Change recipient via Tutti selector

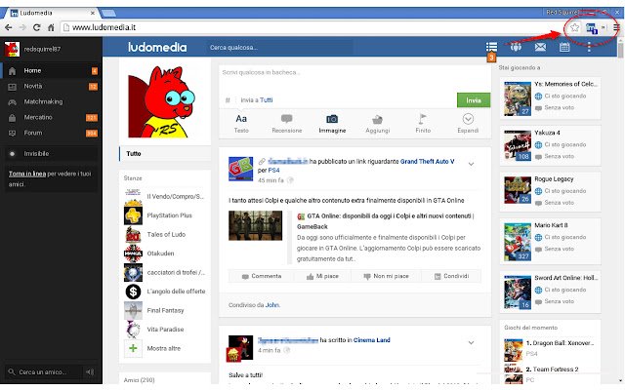(x=267, y=100)
